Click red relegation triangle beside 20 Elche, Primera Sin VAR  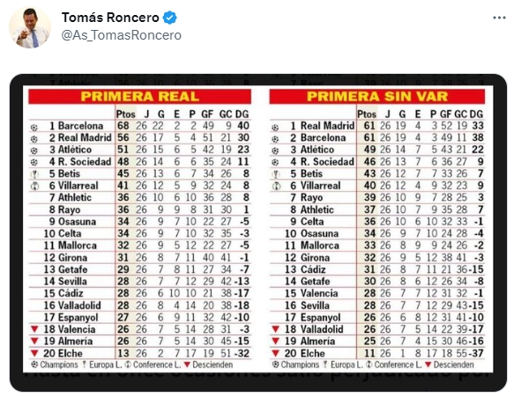(276, 353)
